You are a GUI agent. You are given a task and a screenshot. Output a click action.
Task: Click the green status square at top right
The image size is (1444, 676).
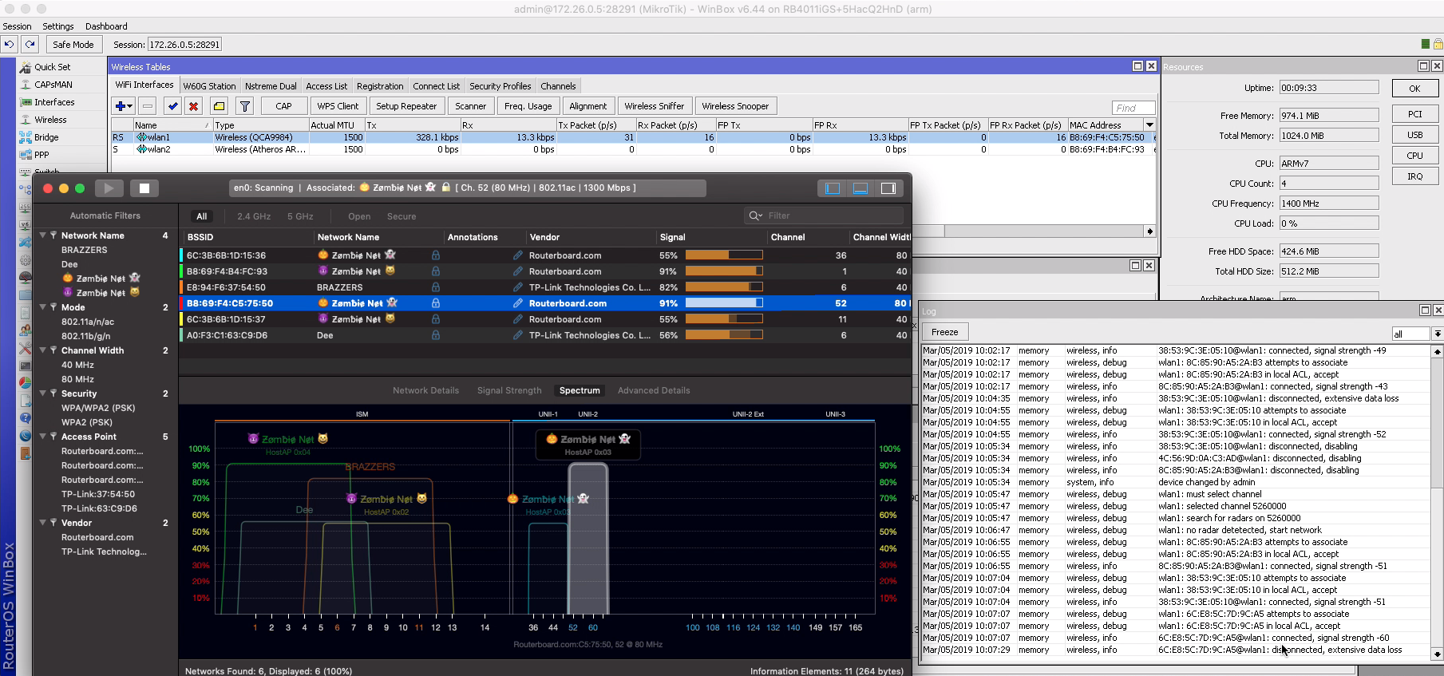[x=1426, y=45]
